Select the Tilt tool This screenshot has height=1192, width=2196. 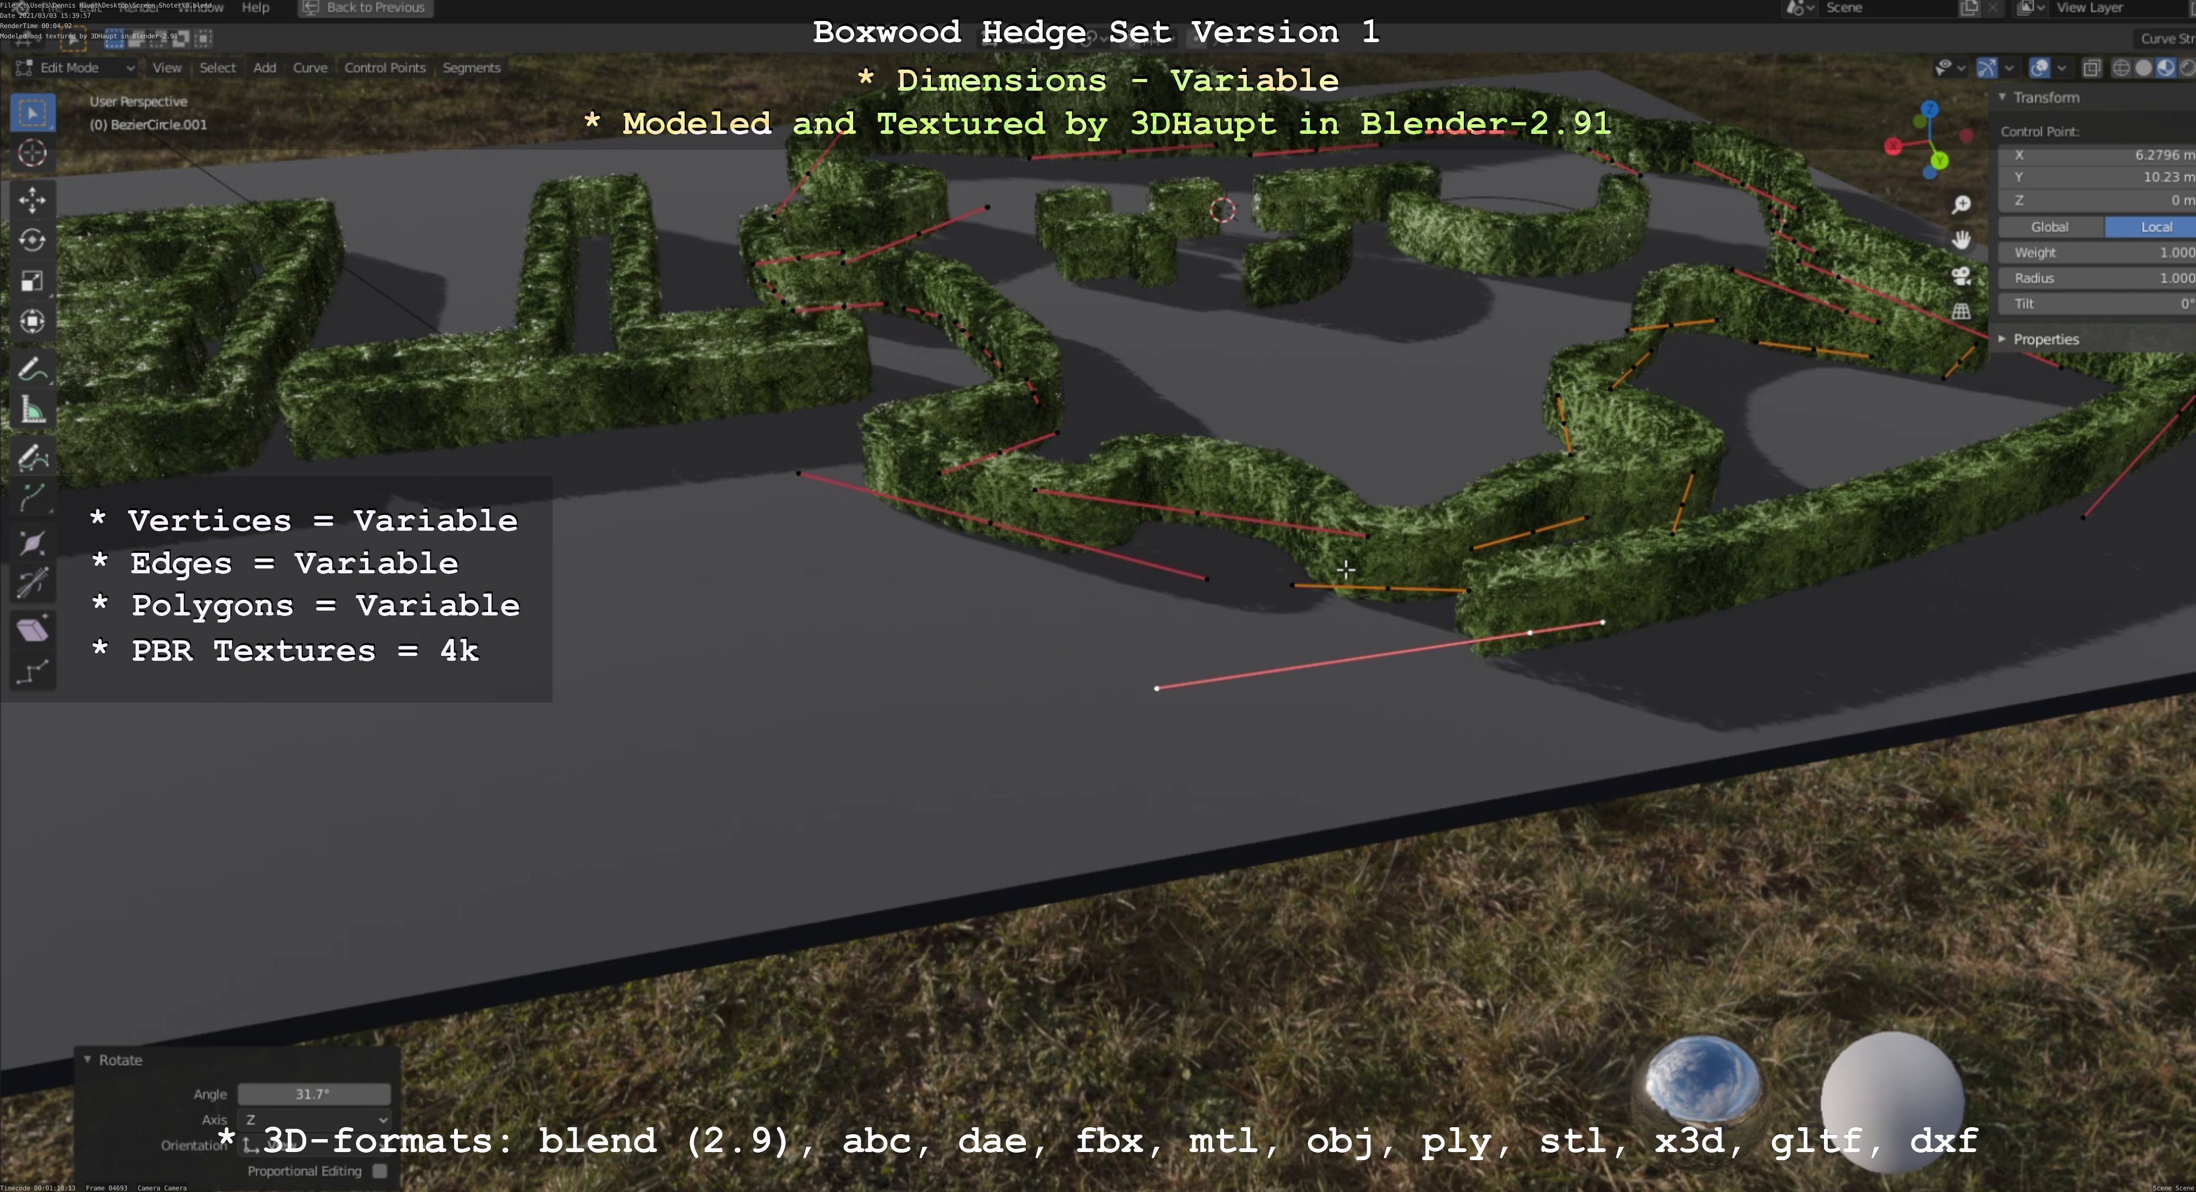click(32, 584)
